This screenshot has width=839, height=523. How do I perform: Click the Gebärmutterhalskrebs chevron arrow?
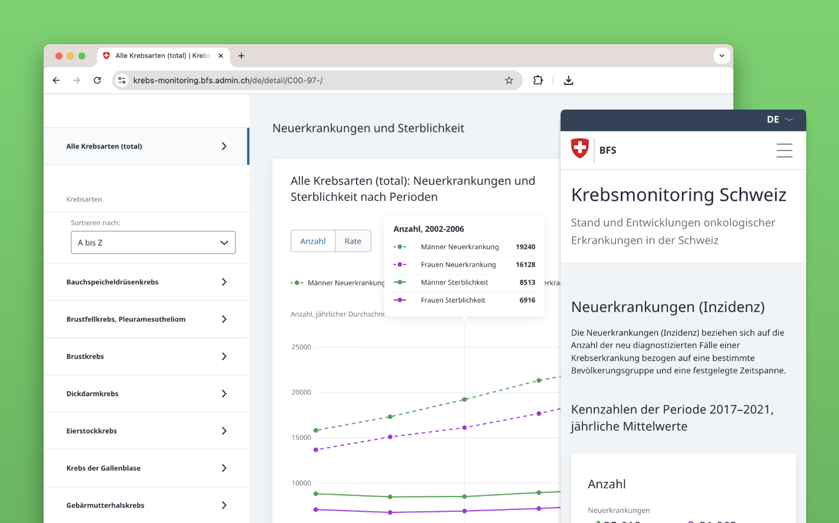[224, 505]
